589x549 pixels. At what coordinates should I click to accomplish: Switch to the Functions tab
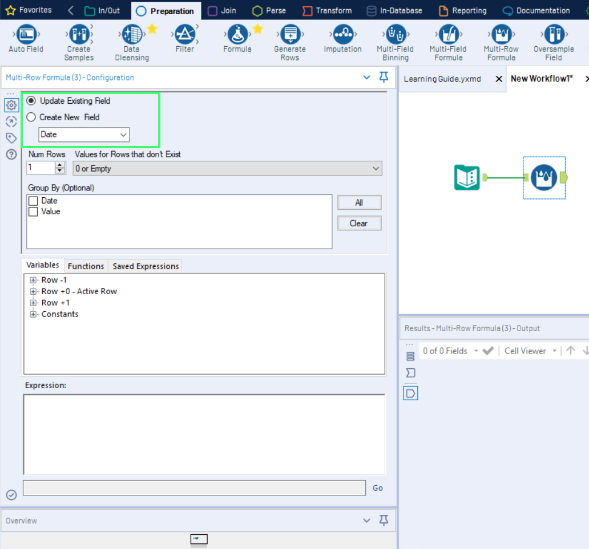click(x=86, y=266)
